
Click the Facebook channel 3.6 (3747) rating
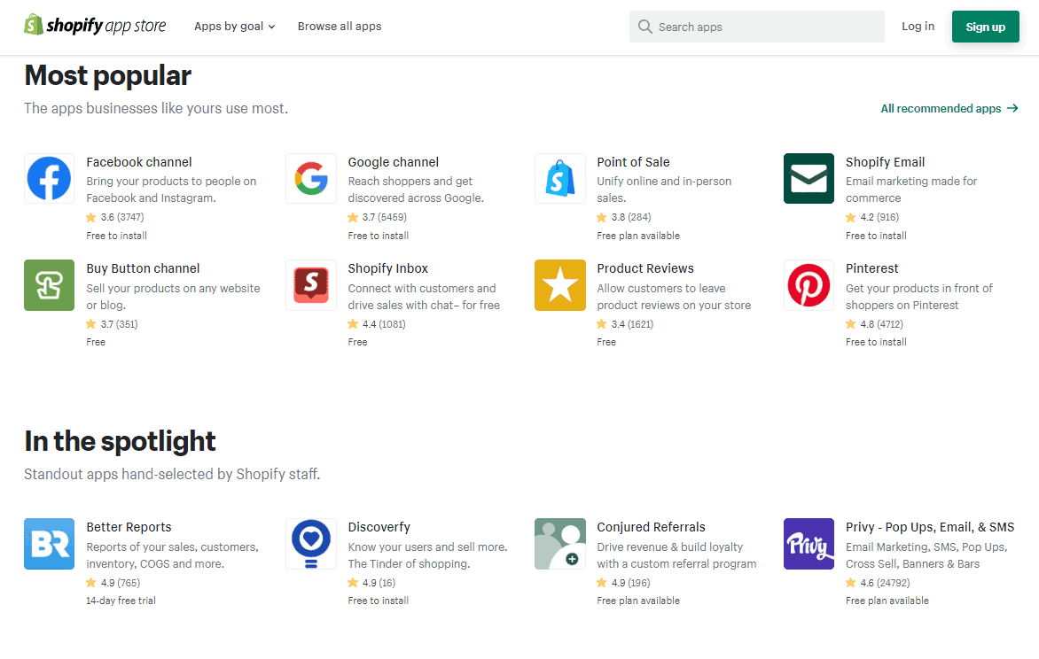tap(114, 217)
